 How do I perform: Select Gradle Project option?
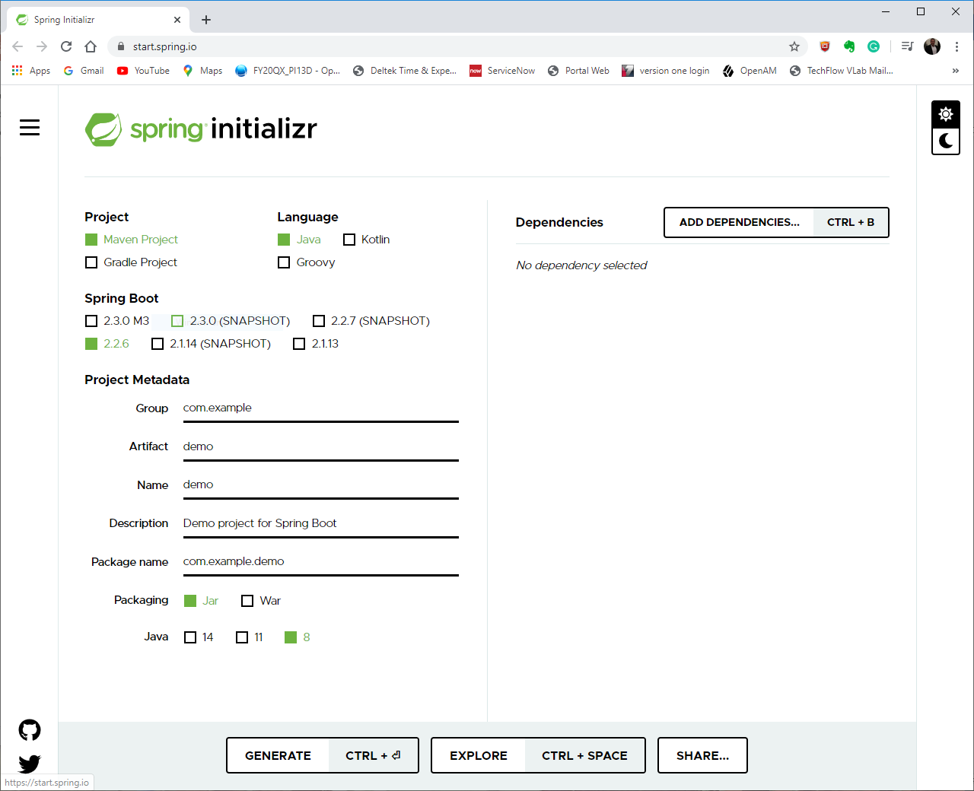click(132, 262)
